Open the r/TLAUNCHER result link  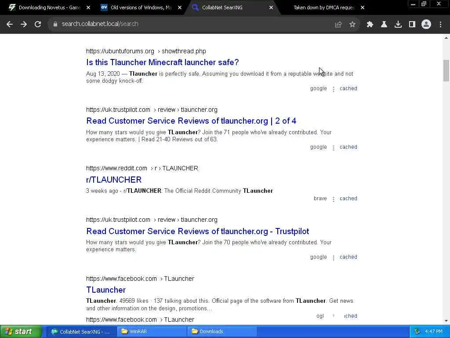(x=114, y=180)
